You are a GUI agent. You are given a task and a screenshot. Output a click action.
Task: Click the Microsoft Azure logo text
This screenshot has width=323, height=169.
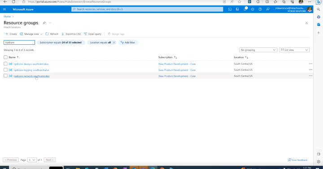point(23,9)
